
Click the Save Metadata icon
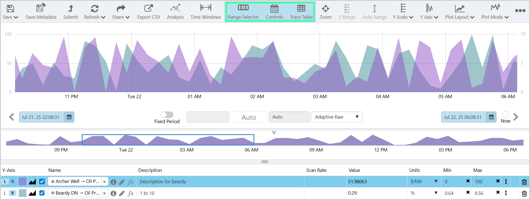click(41, 9)
